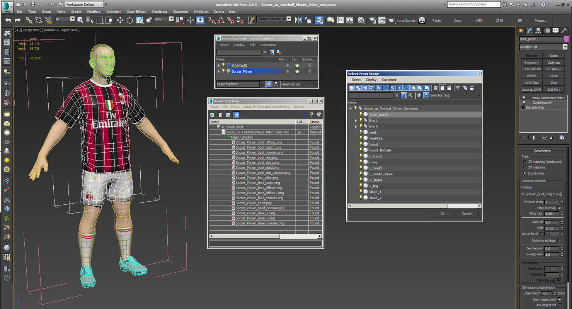Screen dimensions: 572x309
Task: Click the Select and Link tool
Action: [x=29, y=20]
